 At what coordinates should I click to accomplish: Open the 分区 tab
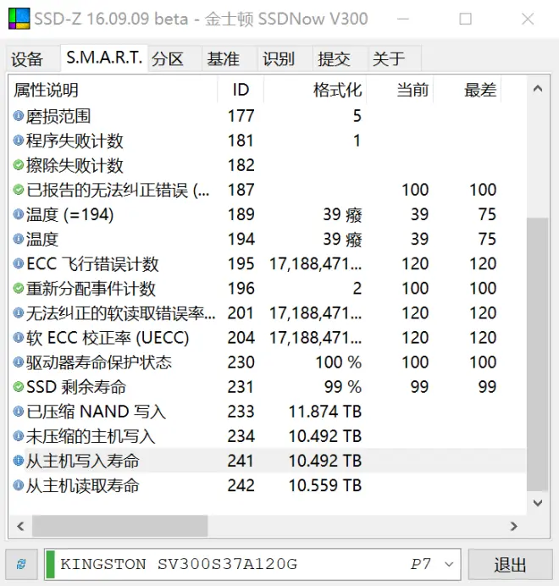(168, 59)
